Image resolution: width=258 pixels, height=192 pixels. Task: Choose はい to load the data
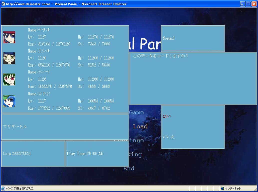tap(167, 116)
